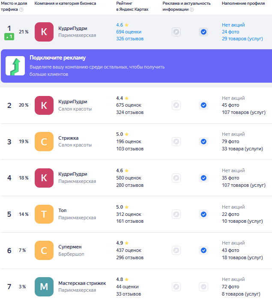Click '18 товаров (услуг)' text
Viewport: 272px width, 302px height.
(x=242, y=258)
